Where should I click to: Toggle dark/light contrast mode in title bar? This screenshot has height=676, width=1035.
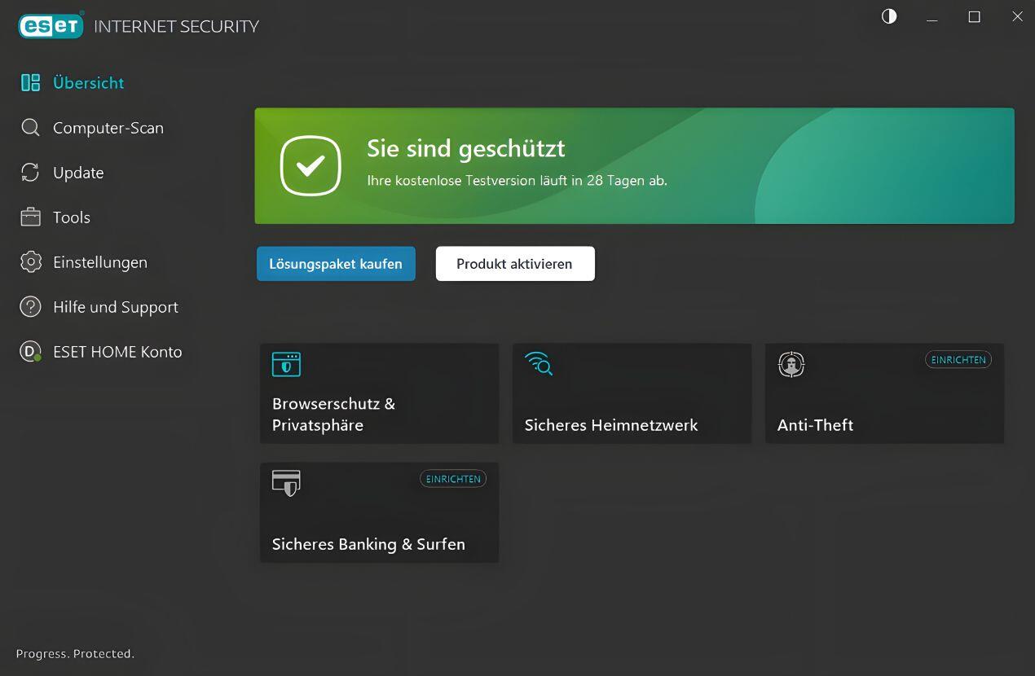click(x=889, y=16)
